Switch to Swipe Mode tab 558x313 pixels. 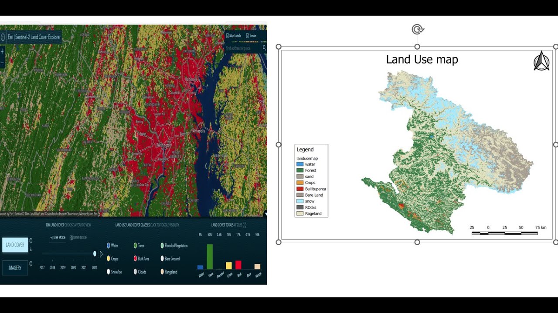click(x=78, y=238)
